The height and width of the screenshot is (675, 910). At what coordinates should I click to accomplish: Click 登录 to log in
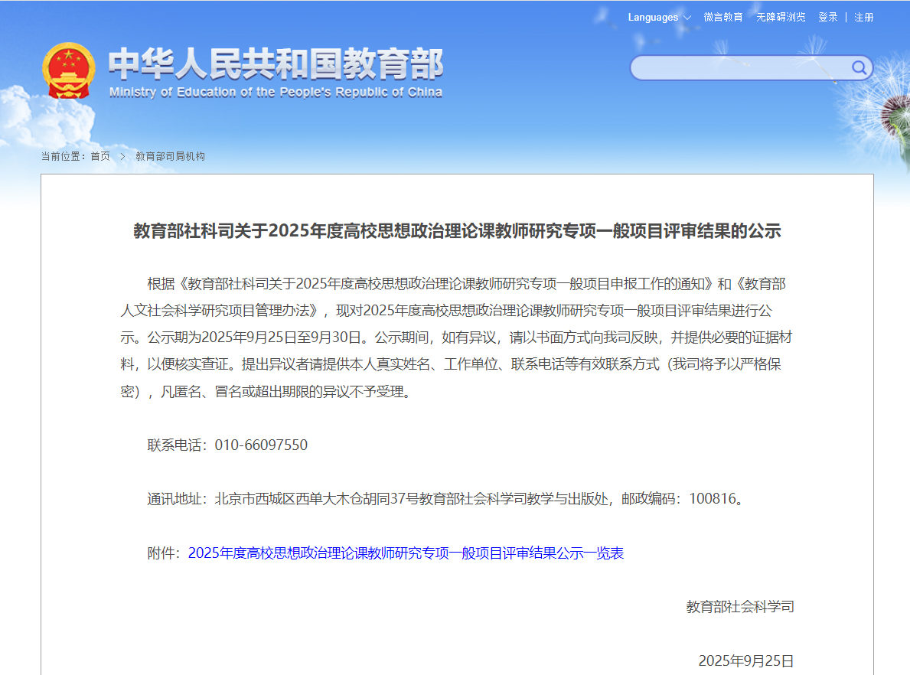[x=828, y=17]
